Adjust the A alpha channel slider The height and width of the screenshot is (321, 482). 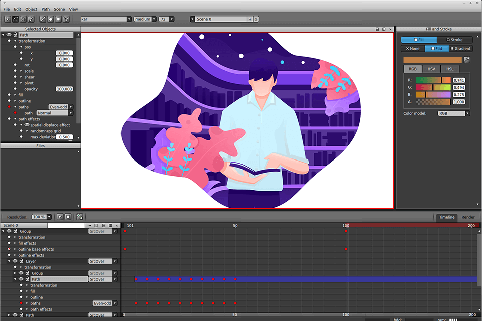(x=433, y=102)
